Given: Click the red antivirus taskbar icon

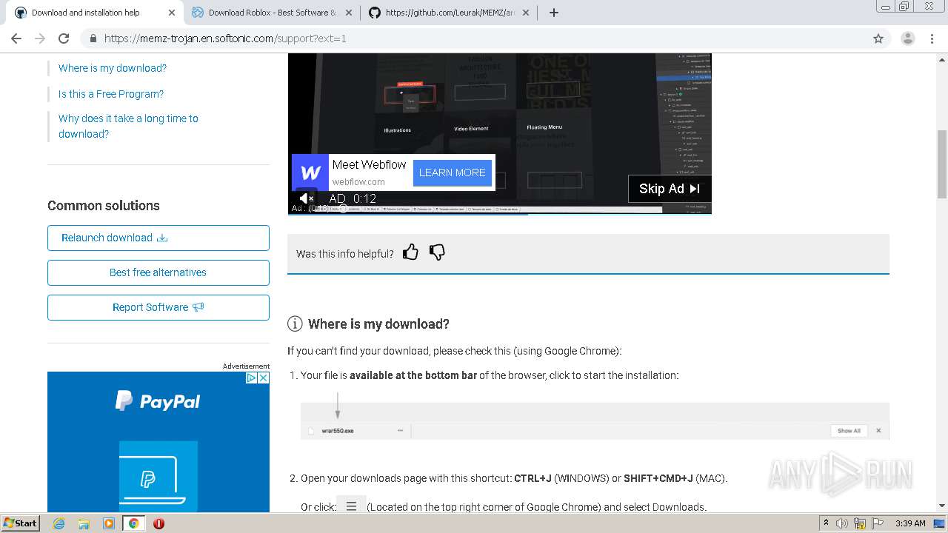Looking at the screenshot, I should pos(158,523).
